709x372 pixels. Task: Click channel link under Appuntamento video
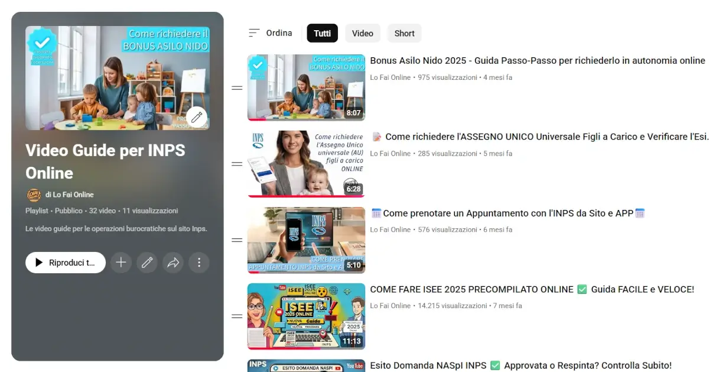[x=390, y=230]
